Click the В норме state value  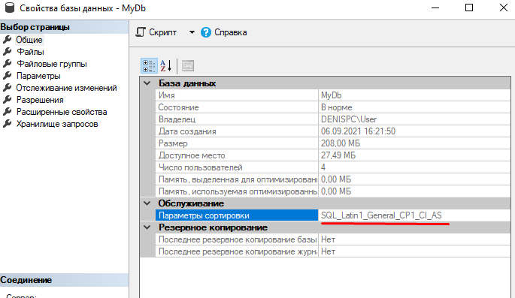tap(337, 107)
